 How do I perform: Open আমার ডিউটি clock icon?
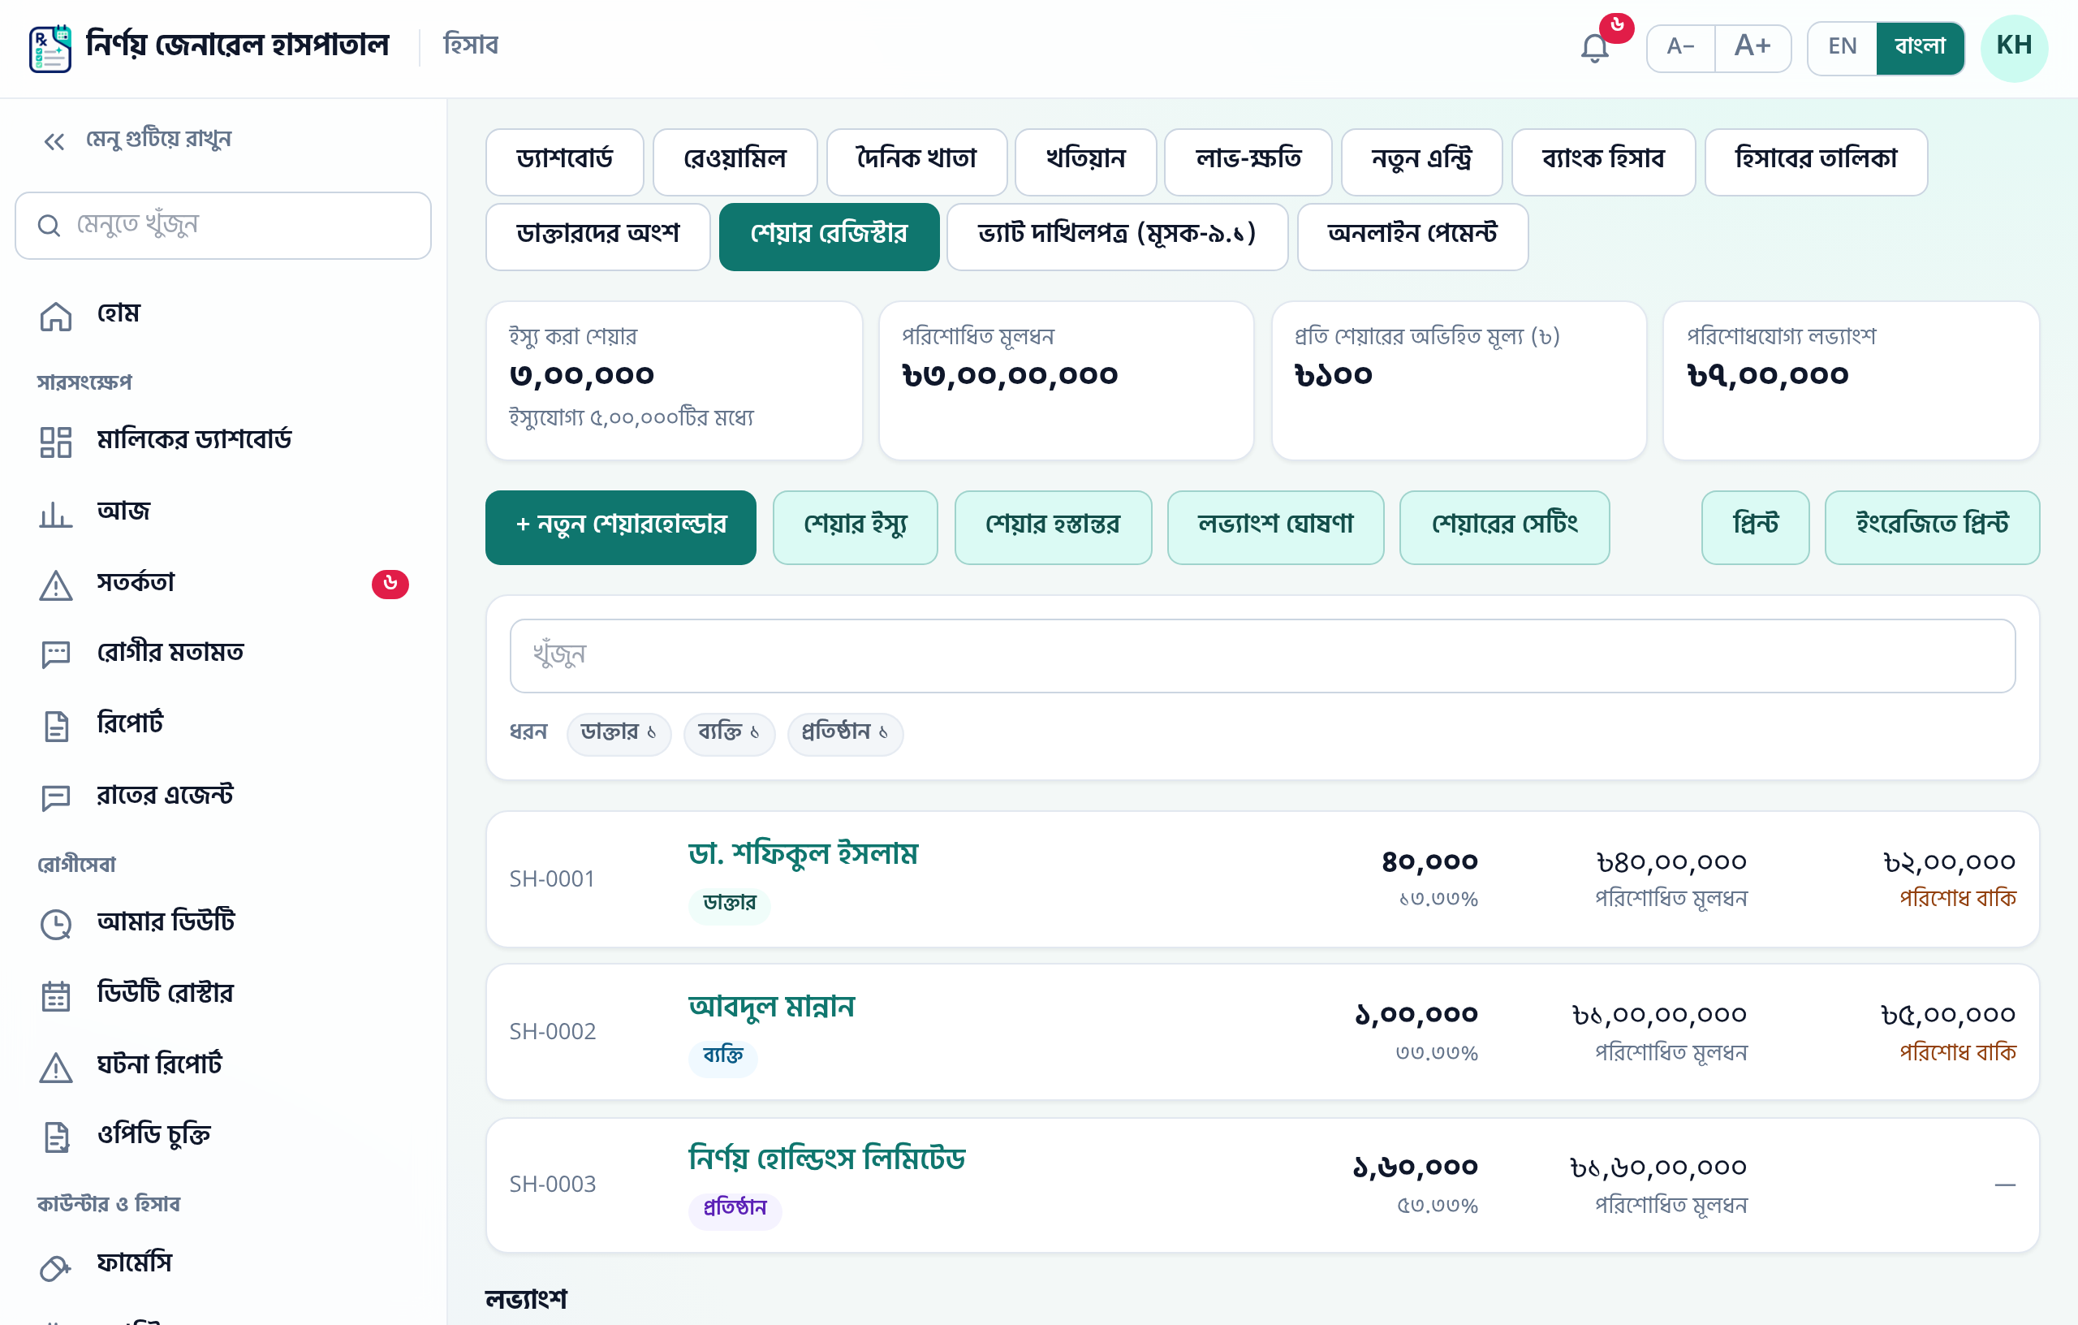point(56,924)
